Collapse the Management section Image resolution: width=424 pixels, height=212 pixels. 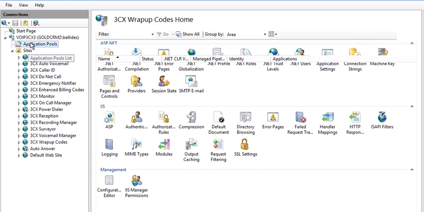412,170
